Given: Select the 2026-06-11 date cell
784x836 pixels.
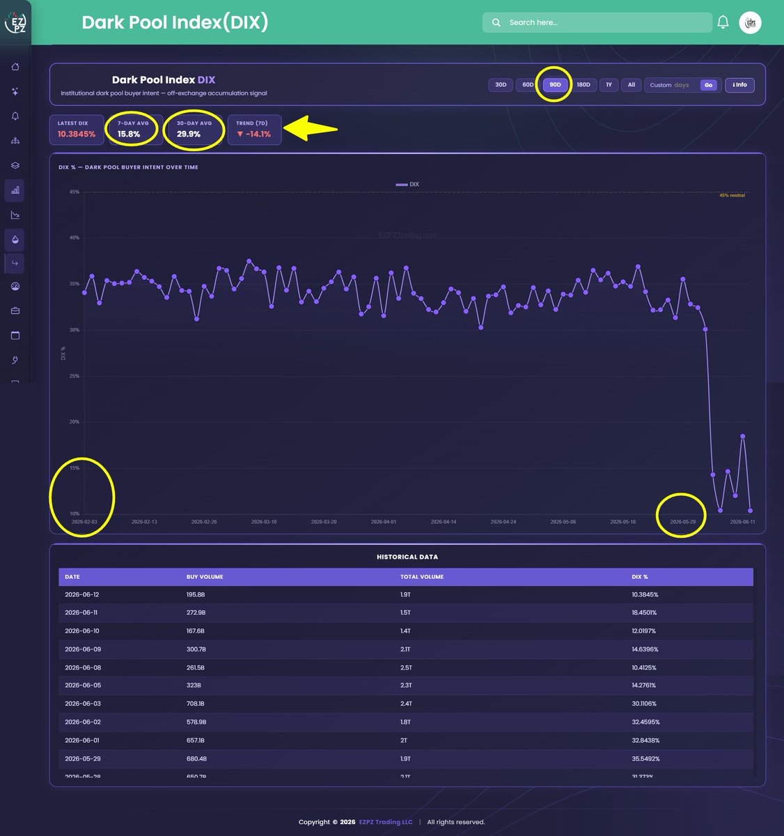Looking at the screenshot, I should click(81, 613).
